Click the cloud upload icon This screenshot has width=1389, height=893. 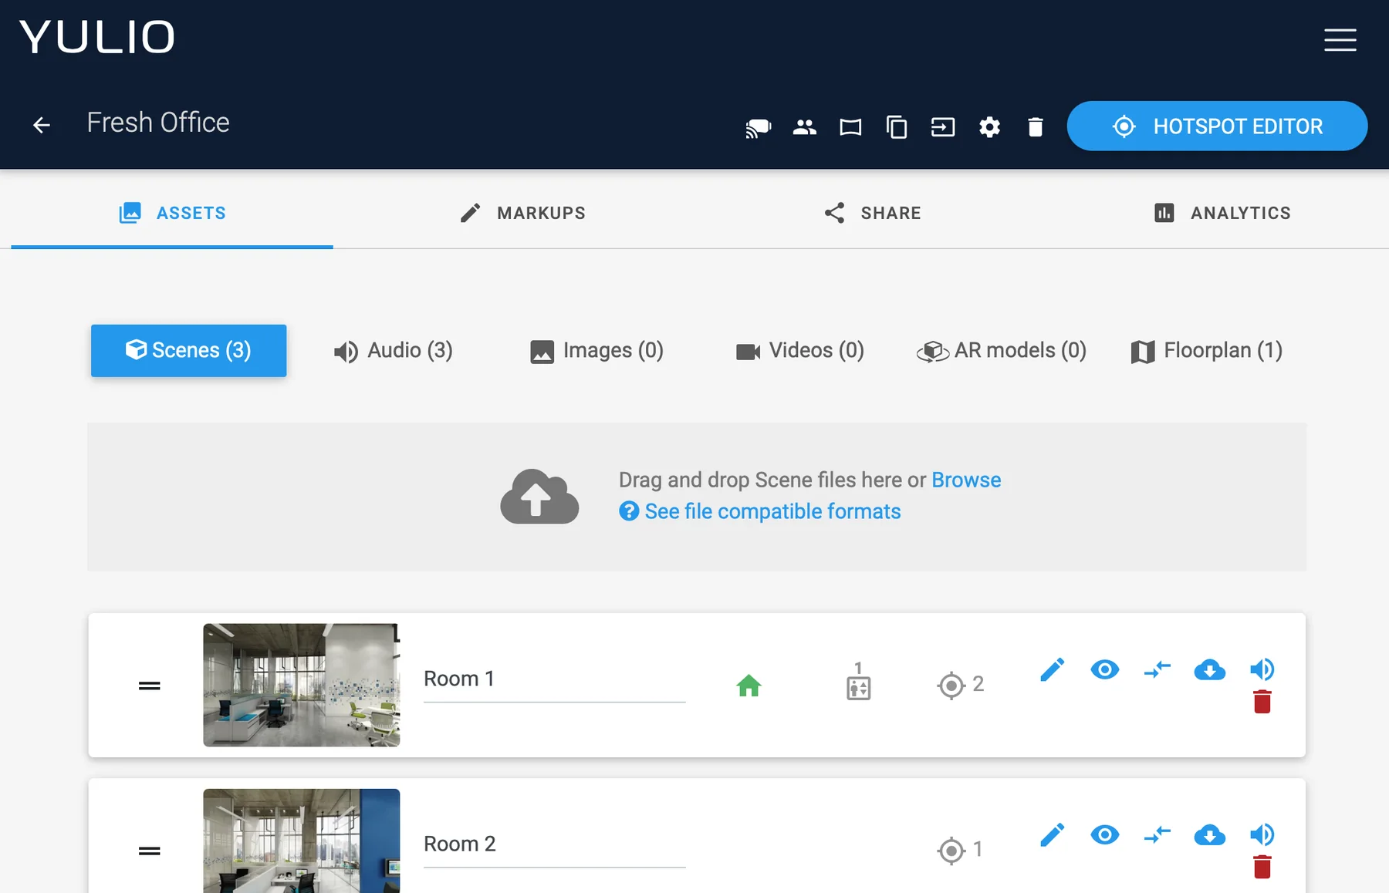(x=539, y=497)
